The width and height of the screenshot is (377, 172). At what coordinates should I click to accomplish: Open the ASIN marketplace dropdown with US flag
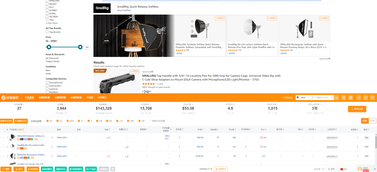point(302,98)
